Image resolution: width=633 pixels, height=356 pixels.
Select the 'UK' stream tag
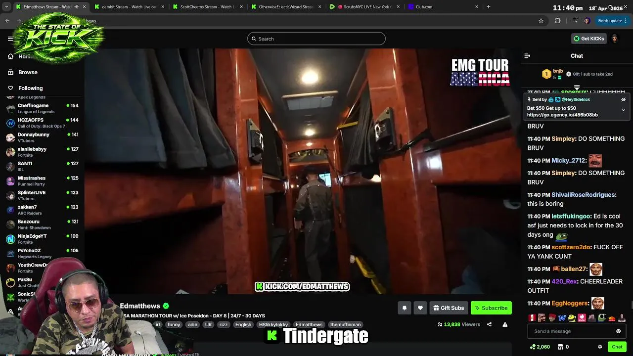click(x=208, y=325)
